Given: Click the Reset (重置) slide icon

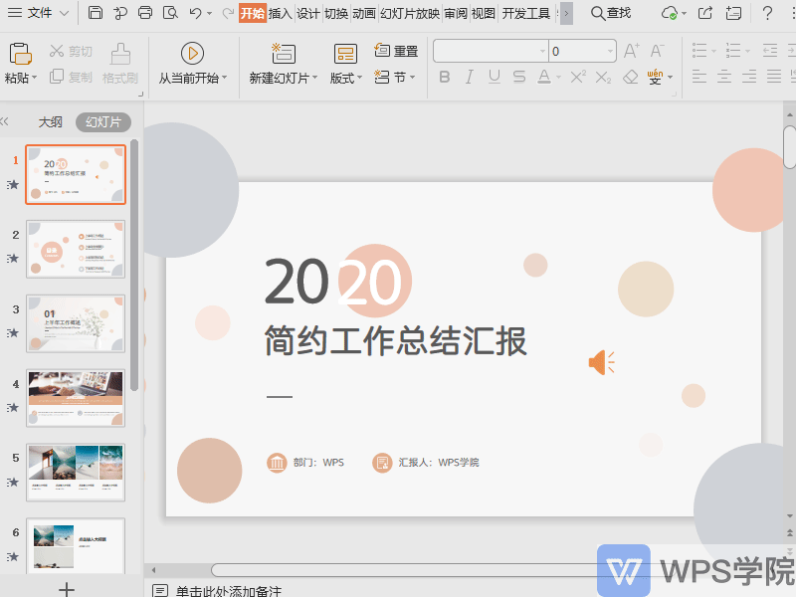Looking at the screenshot, I should pos(384,51).
